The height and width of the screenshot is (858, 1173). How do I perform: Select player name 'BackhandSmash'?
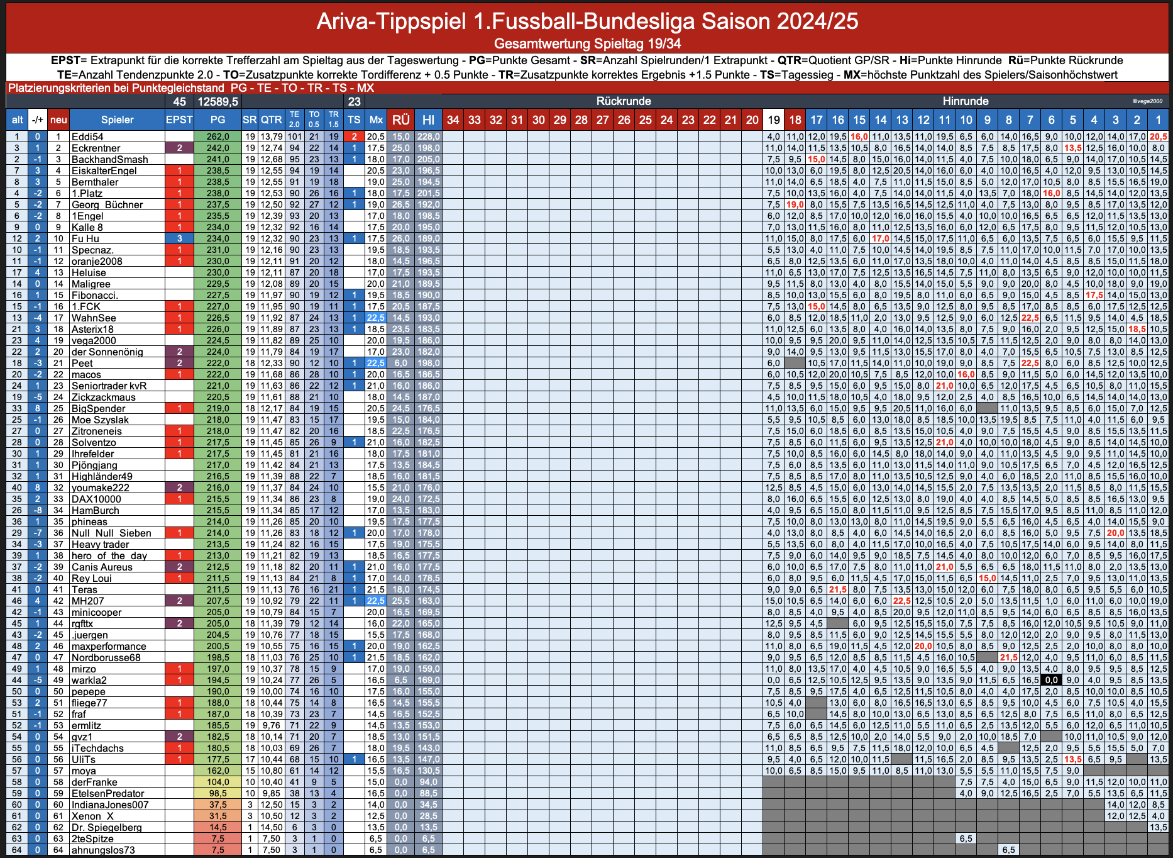coord(110,159)
